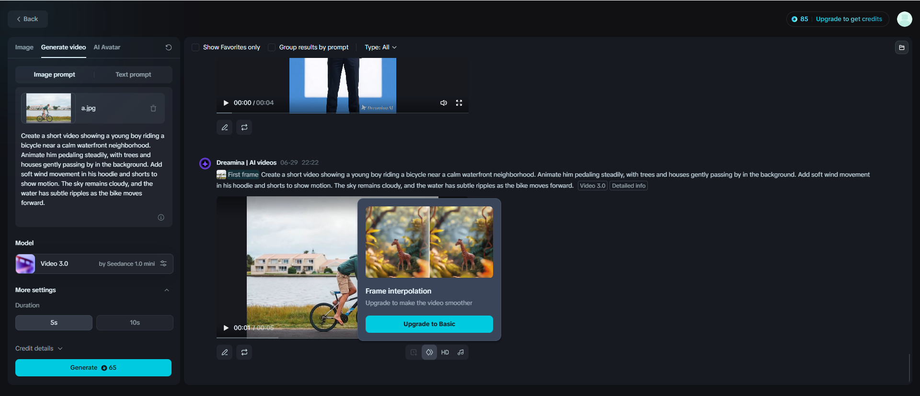Open the profile avatar menu
The image size is (920, 396).
[x=905, y=19]
